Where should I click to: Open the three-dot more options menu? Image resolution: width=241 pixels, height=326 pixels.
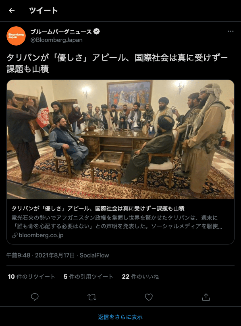[x=231, y=31]
